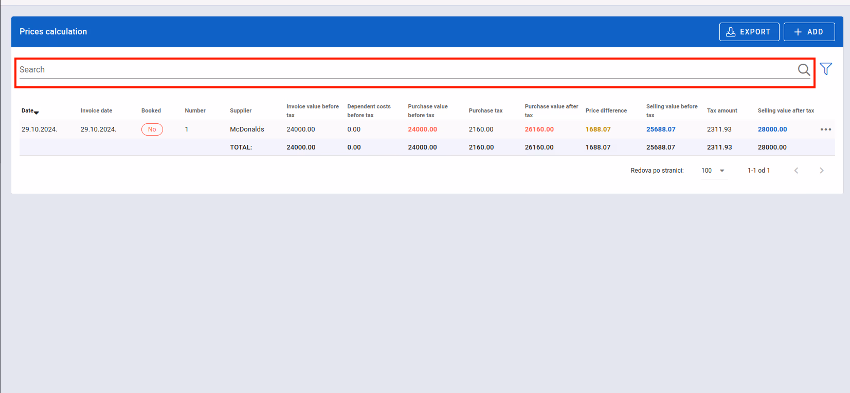Image resolution: width=850 pixels, height=393 pixels.
Task: Click the ADD button
Action: [x=809, y=32]
